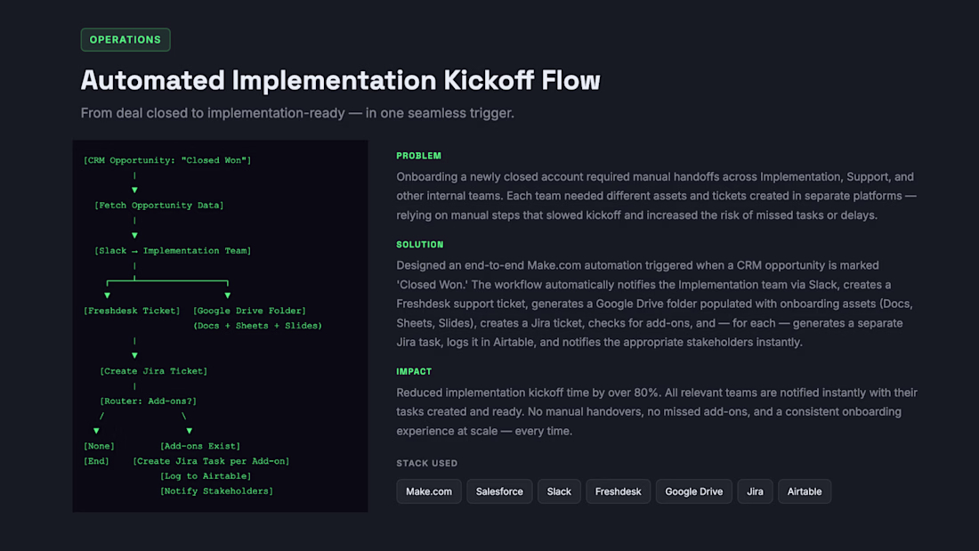
Task: Click the Problem paragraph about manual handoffs
Action: (656, 196)
